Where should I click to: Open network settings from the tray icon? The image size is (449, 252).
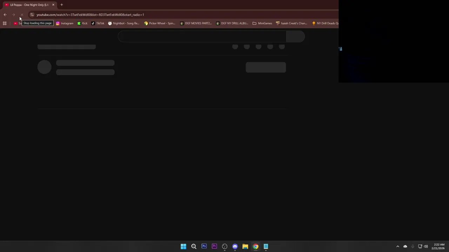click(420, 246)
